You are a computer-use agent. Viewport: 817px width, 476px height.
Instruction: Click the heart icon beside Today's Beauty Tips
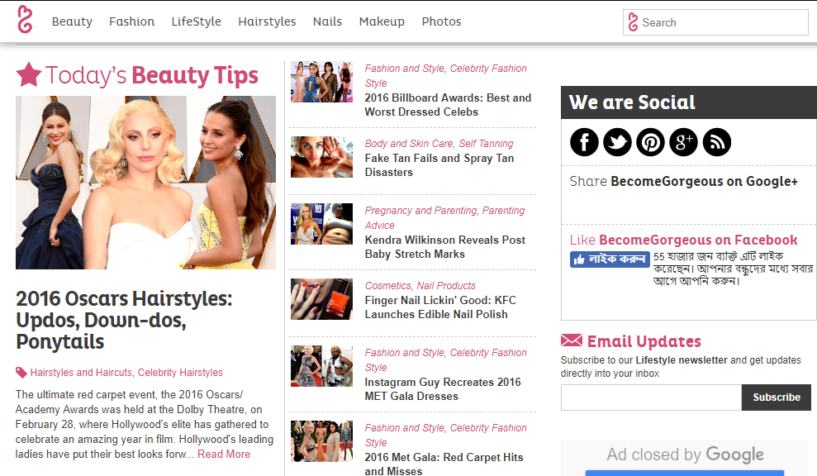tap(27, 74)
